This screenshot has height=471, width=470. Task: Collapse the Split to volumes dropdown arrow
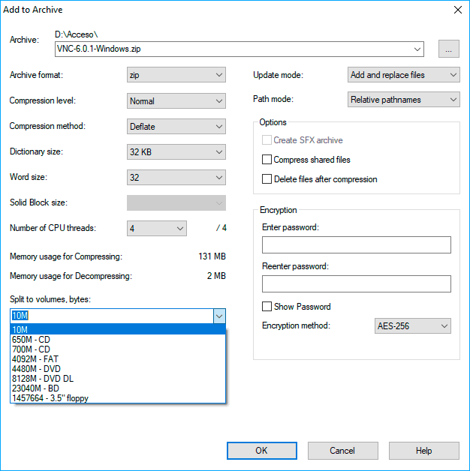click(x=218, y=316)
